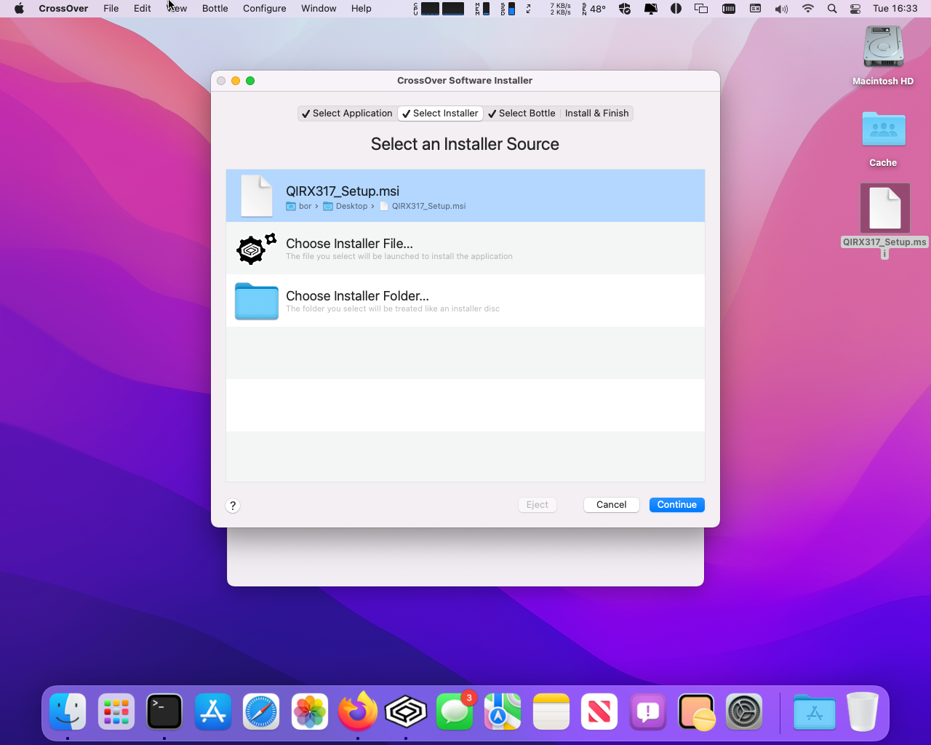Viewport: 931px width, 745px height.
Task: Open Feedback Assistant in the Dock
Action: click(x=648, y=711)
